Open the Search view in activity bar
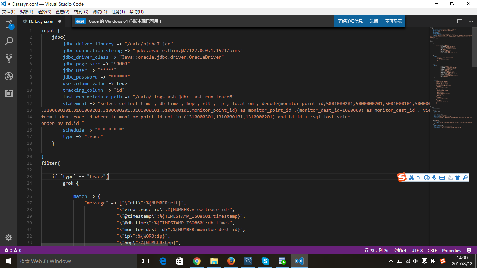 tap(9, 41)
